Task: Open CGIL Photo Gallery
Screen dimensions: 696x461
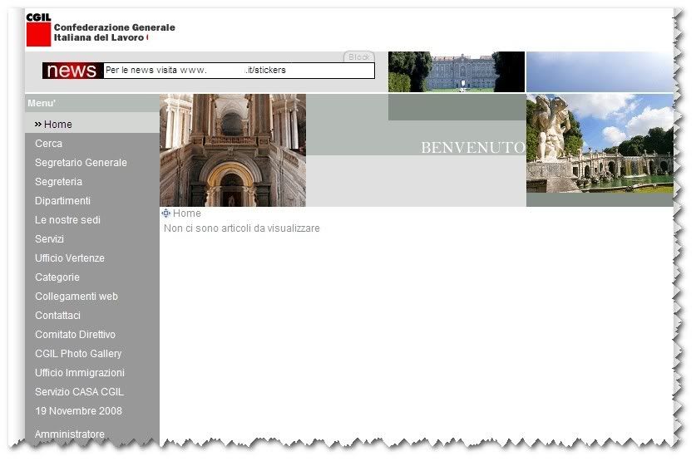Action: click(78, 354)
